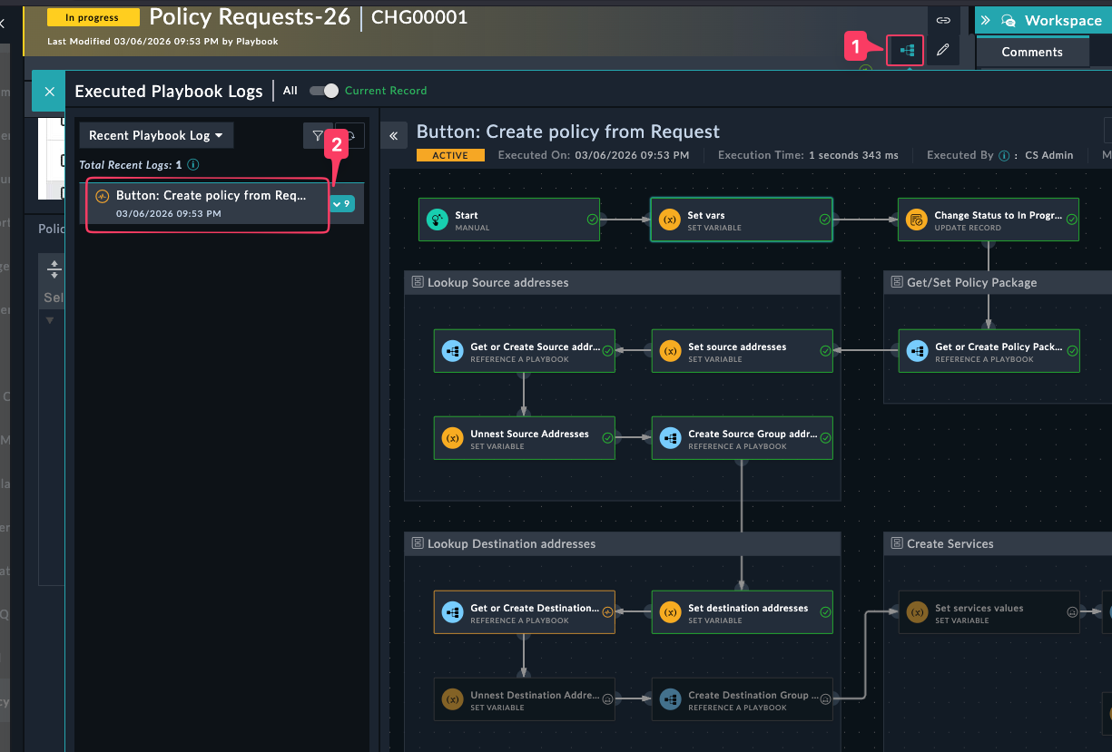The image size is (1112, 752).
Task: Select the Set destination addresses step
Action: [742, 613]
